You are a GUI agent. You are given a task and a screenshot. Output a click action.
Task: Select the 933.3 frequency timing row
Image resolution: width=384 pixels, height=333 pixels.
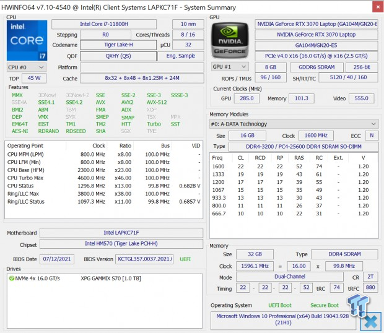pos(294,198)
